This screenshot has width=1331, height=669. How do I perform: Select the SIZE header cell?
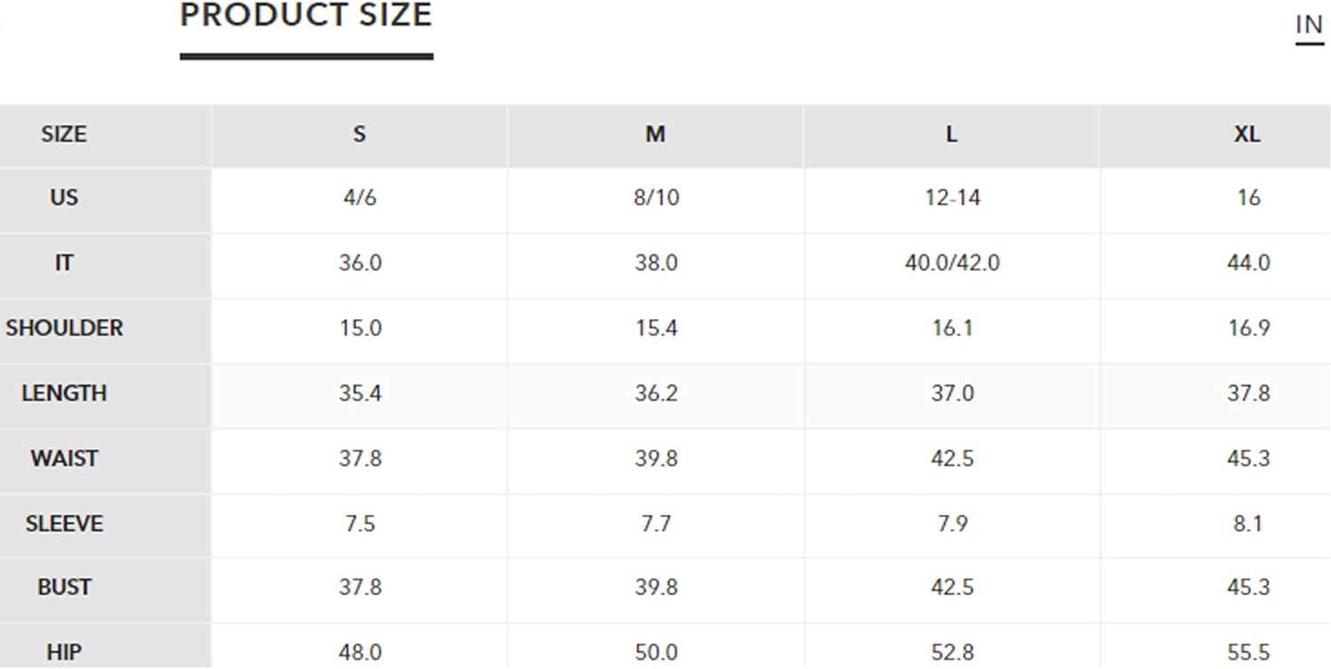pos(64,135)
